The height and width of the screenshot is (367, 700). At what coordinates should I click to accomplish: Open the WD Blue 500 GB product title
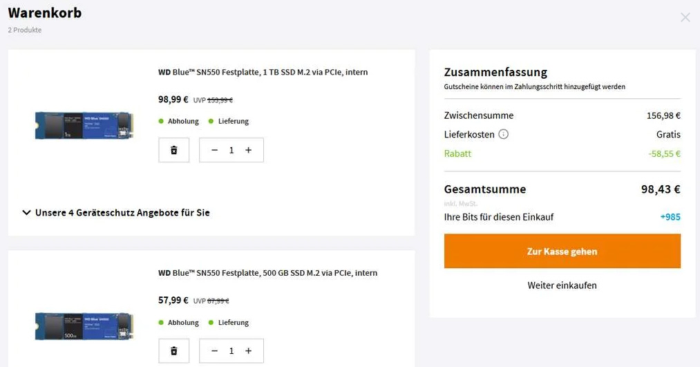(x=267, y=273)
